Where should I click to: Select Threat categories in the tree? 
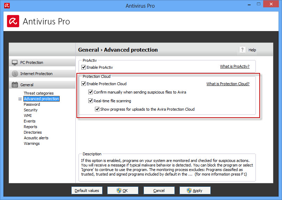click(39, 93)
